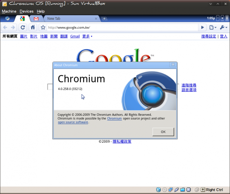This screenshot has width=230, height=194.
Task: Click the 1:05p clock
Action: 211,18
